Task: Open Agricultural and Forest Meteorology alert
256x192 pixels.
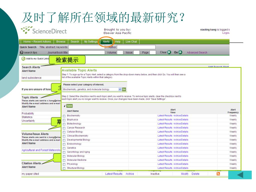Action: 41,150
